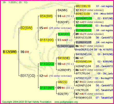The height and width of the screenshot is (104, 114).
Task: Click the 'G1 - Bozdag07R' lineage label
Action: 104,78
